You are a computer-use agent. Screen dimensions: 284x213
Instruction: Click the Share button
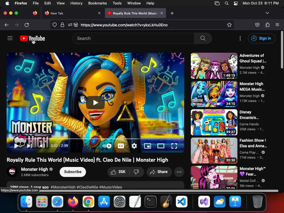pyautogui.click(x=159, y=172)
